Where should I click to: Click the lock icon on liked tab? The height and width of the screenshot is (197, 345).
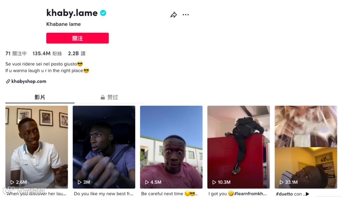pos(103,97)
